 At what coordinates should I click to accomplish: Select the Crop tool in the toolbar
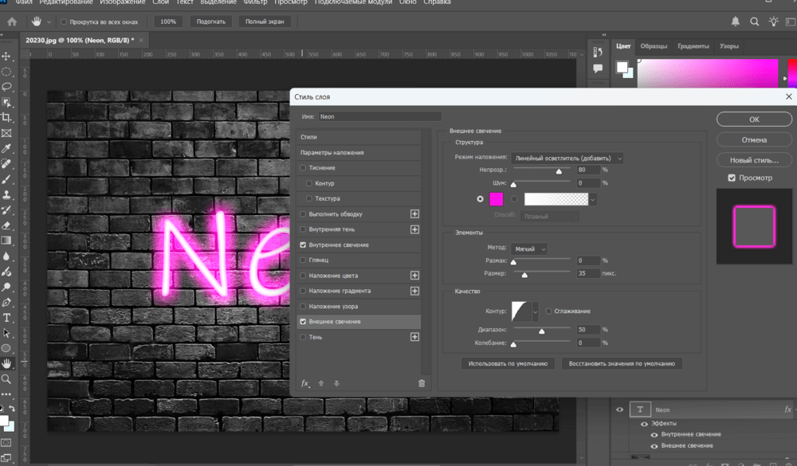click(x=7, y=117)
